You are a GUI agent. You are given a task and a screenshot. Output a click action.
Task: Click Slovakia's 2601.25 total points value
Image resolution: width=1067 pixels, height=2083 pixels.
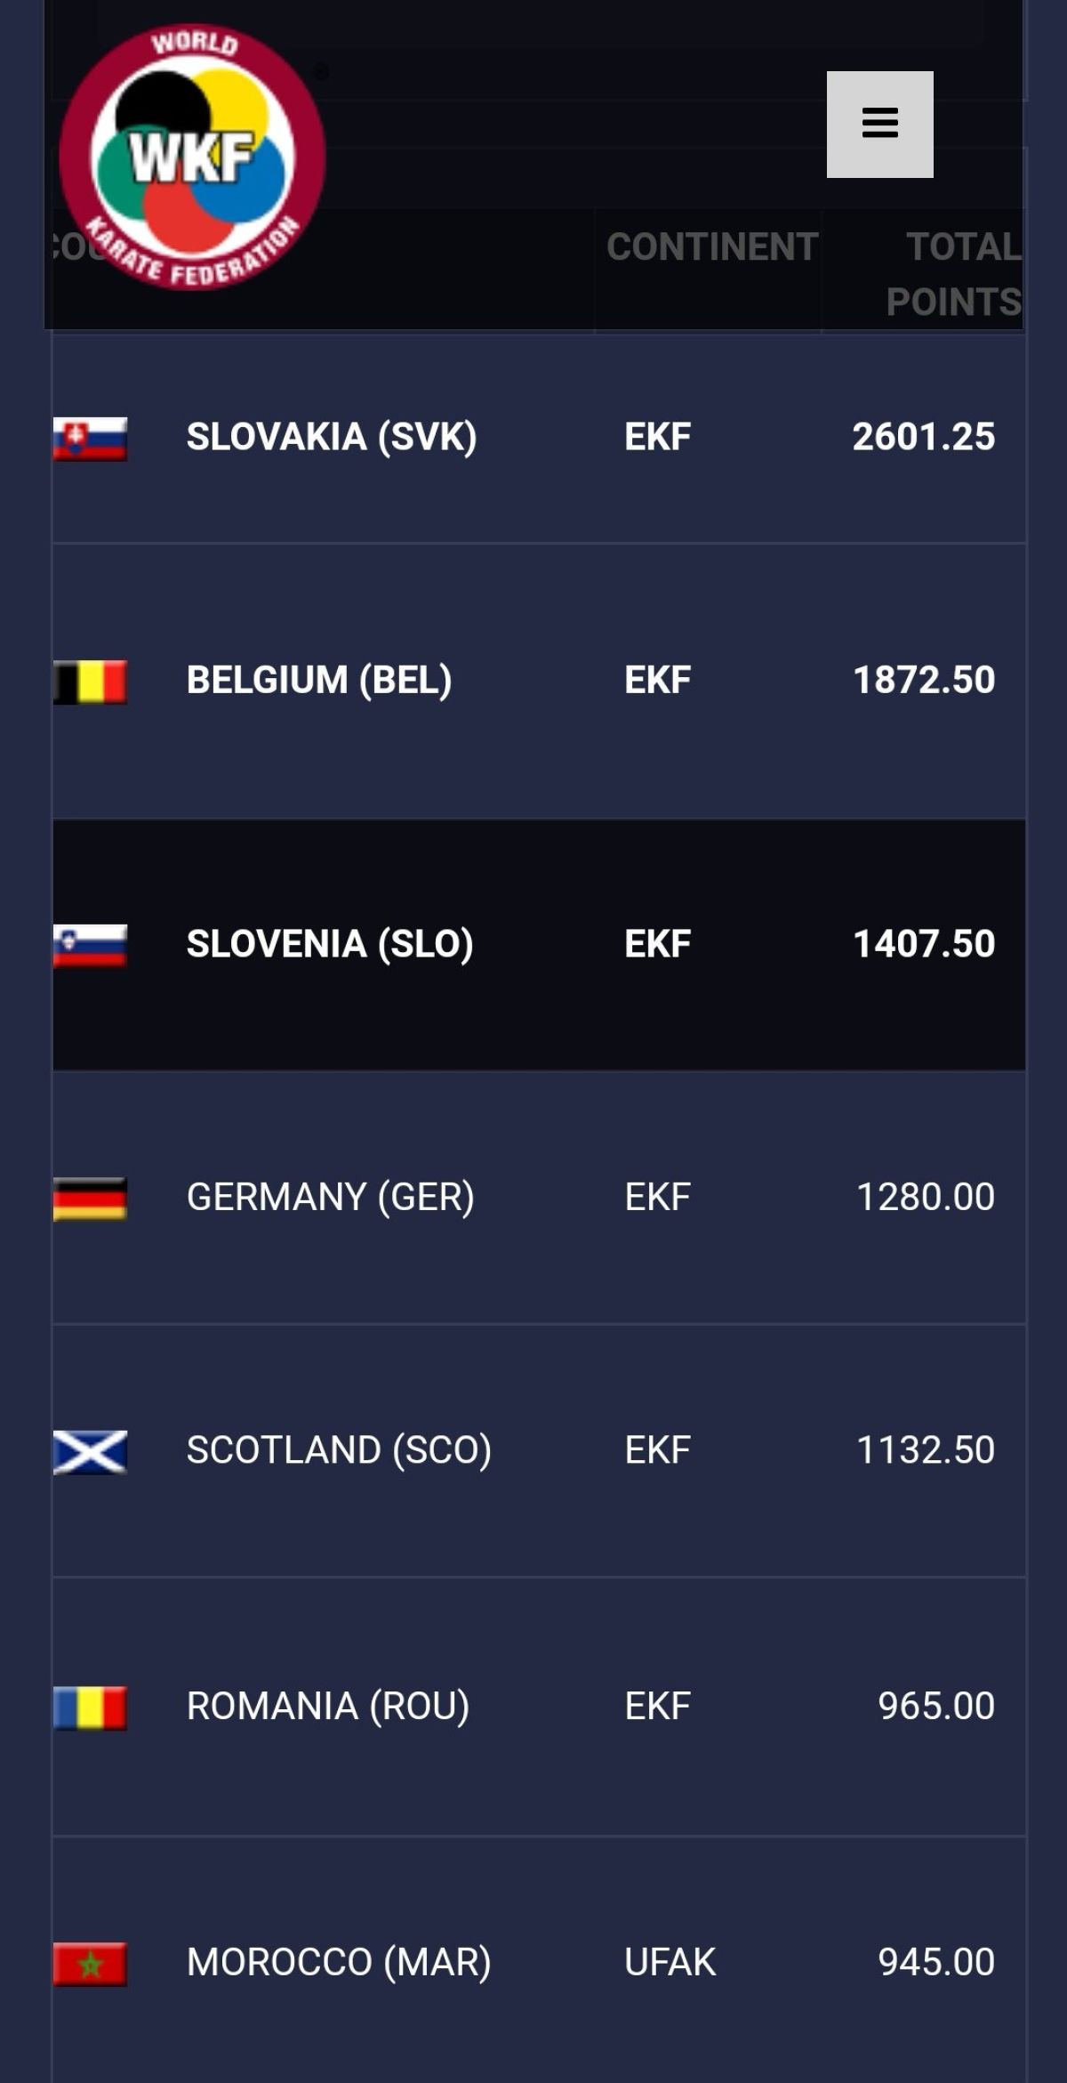point(923,437)
